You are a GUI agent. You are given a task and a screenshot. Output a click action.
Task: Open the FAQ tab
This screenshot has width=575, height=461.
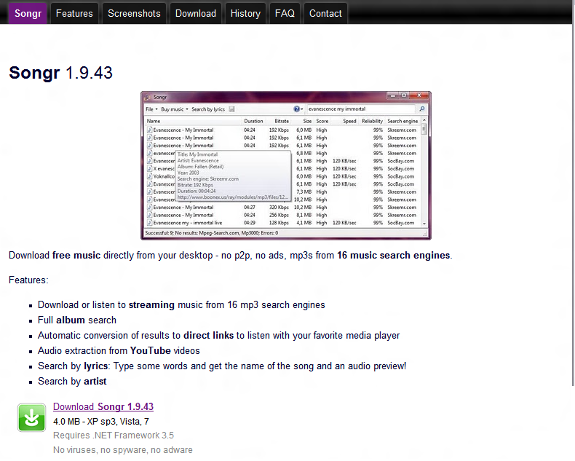pyautogui.click(x=285, y=14)
